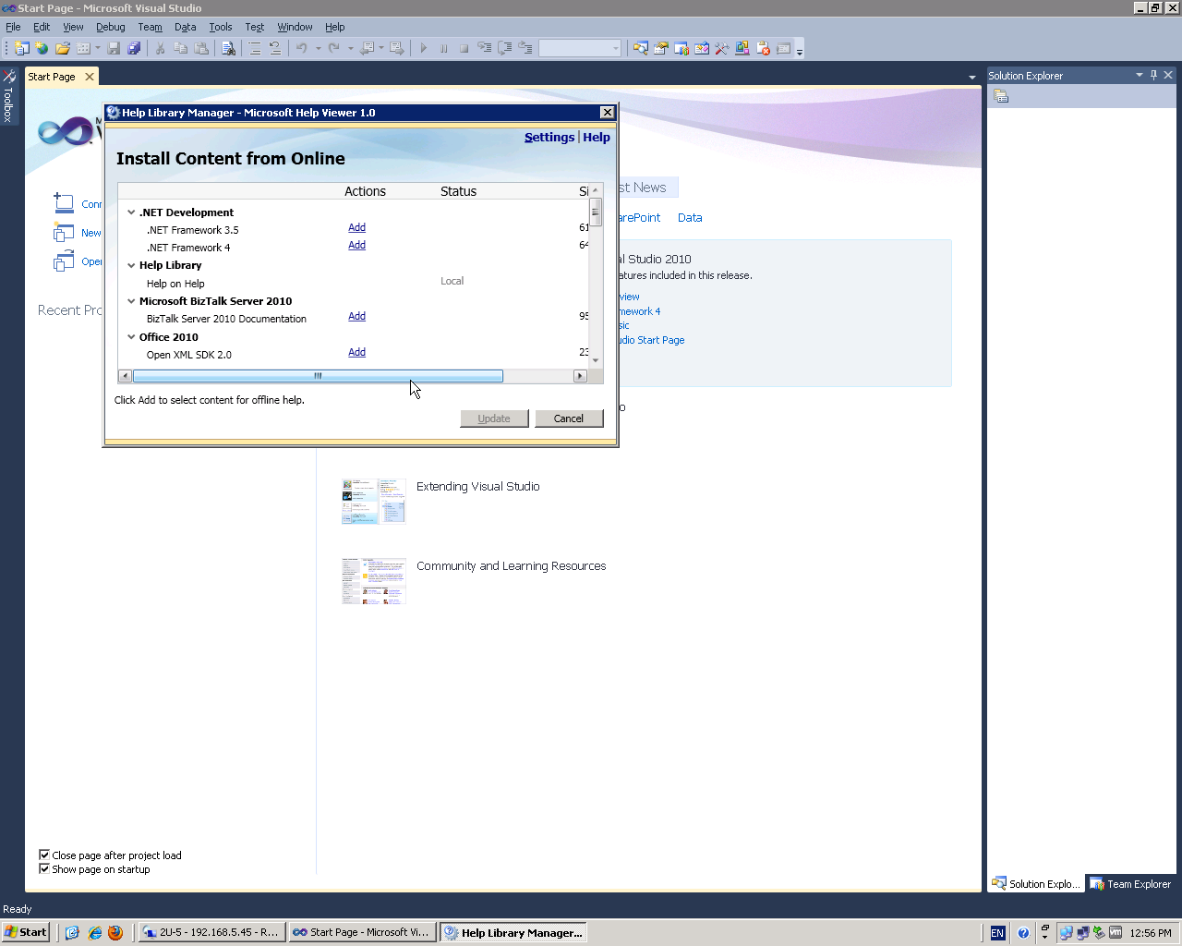This screenshot has height=946, width=1182.
Task: Click the Stop Debugging square icon
Action: tap(464, 48)
